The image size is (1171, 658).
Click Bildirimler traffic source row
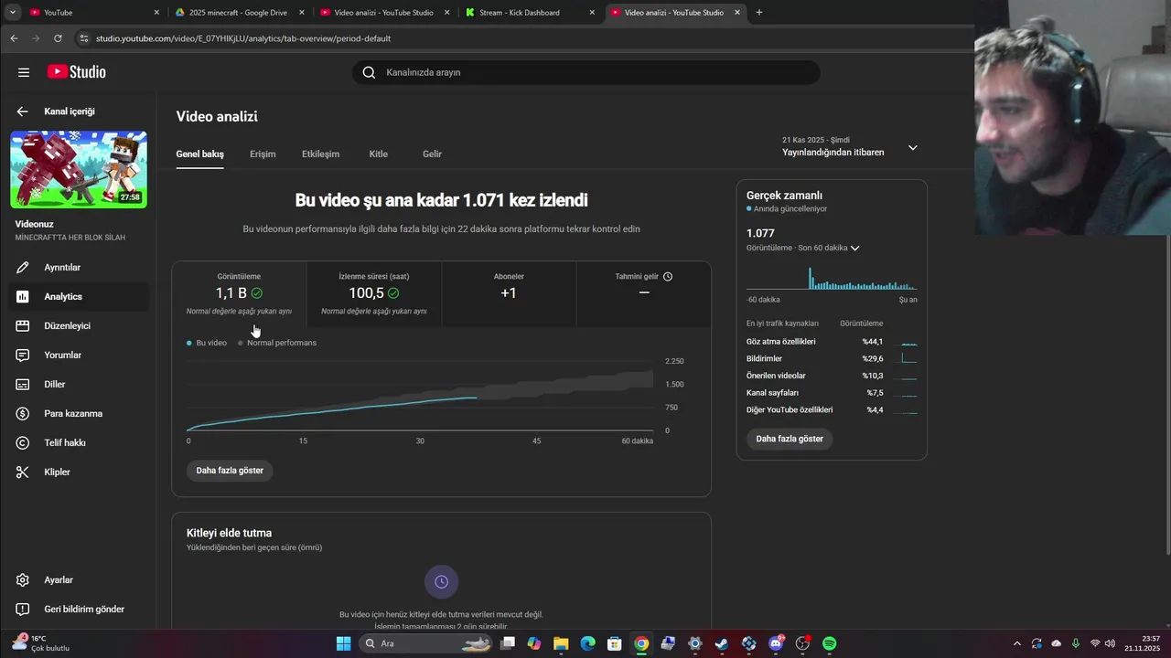[x=832, y=359]
